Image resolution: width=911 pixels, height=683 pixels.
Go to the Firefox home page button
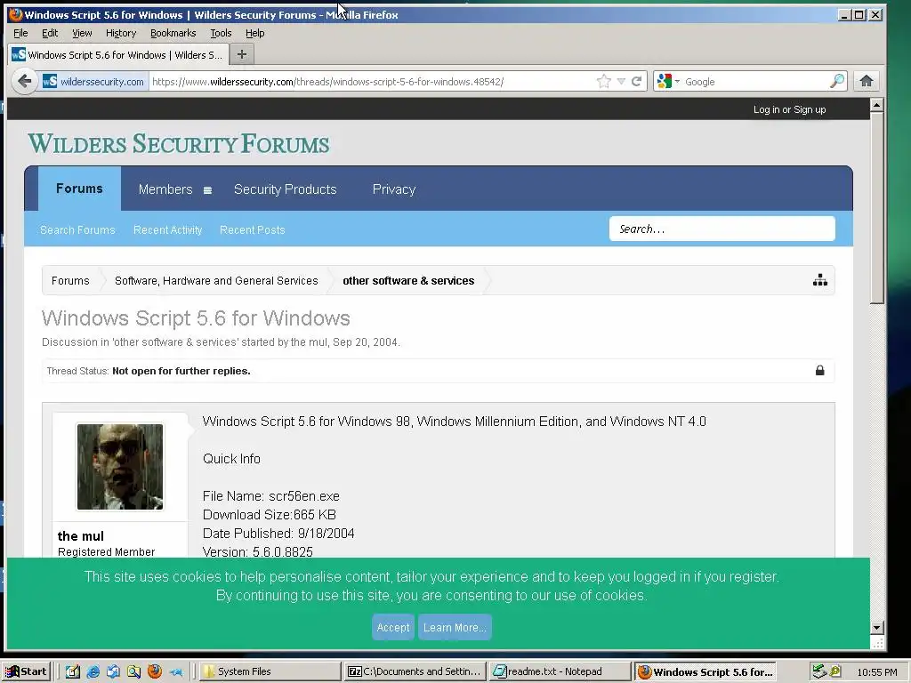(x=867, y=81)
